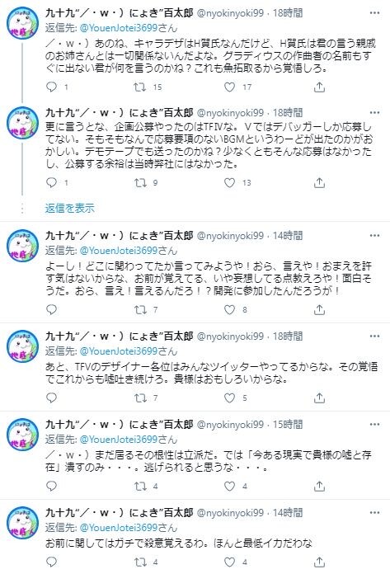The width and height of the screenshot is (390, 574).
Task: Open more options on 15時間 tweet
Action: (374, 424)
